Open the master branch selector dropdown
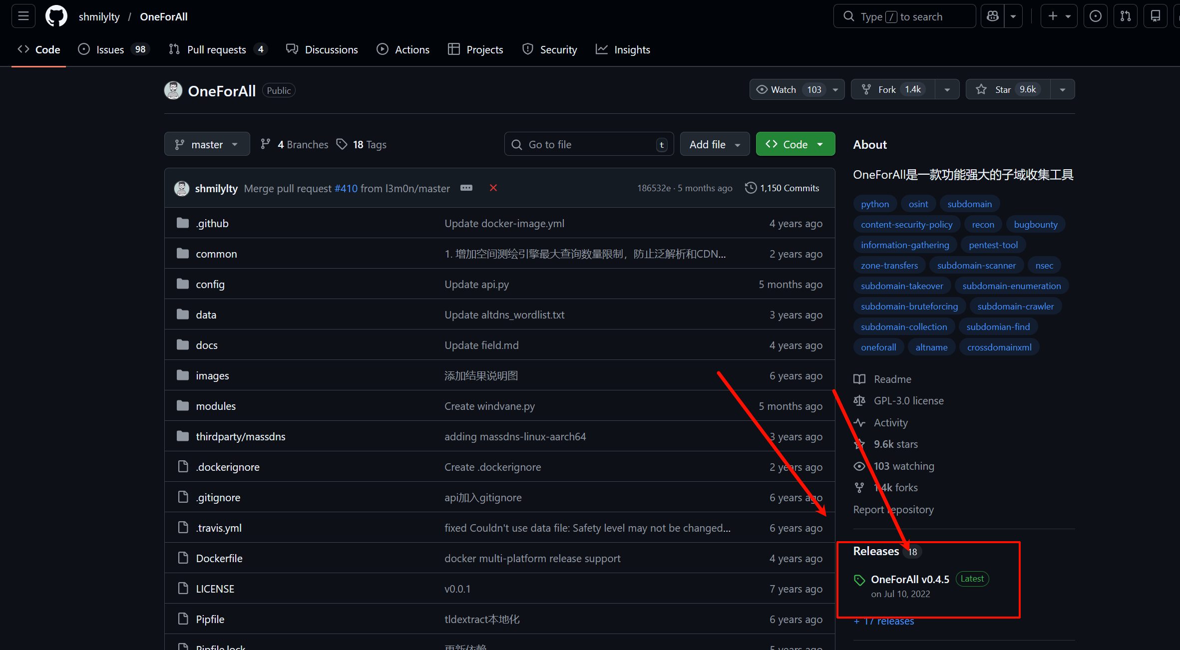Screen dimensions: 1180x650 207,144
